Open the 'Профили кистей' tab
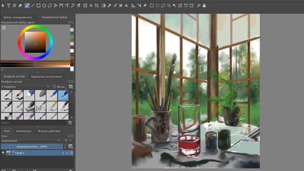Viewport: 304px width, 171px height. pyautogui.click(x=14, y=76)
